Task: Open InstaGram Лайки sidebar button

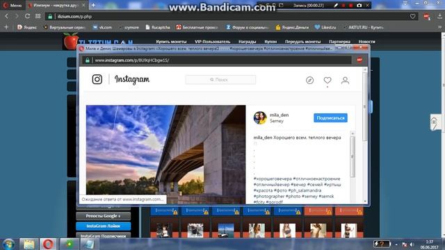Action: pyautogui.click(x=104, y=226)
